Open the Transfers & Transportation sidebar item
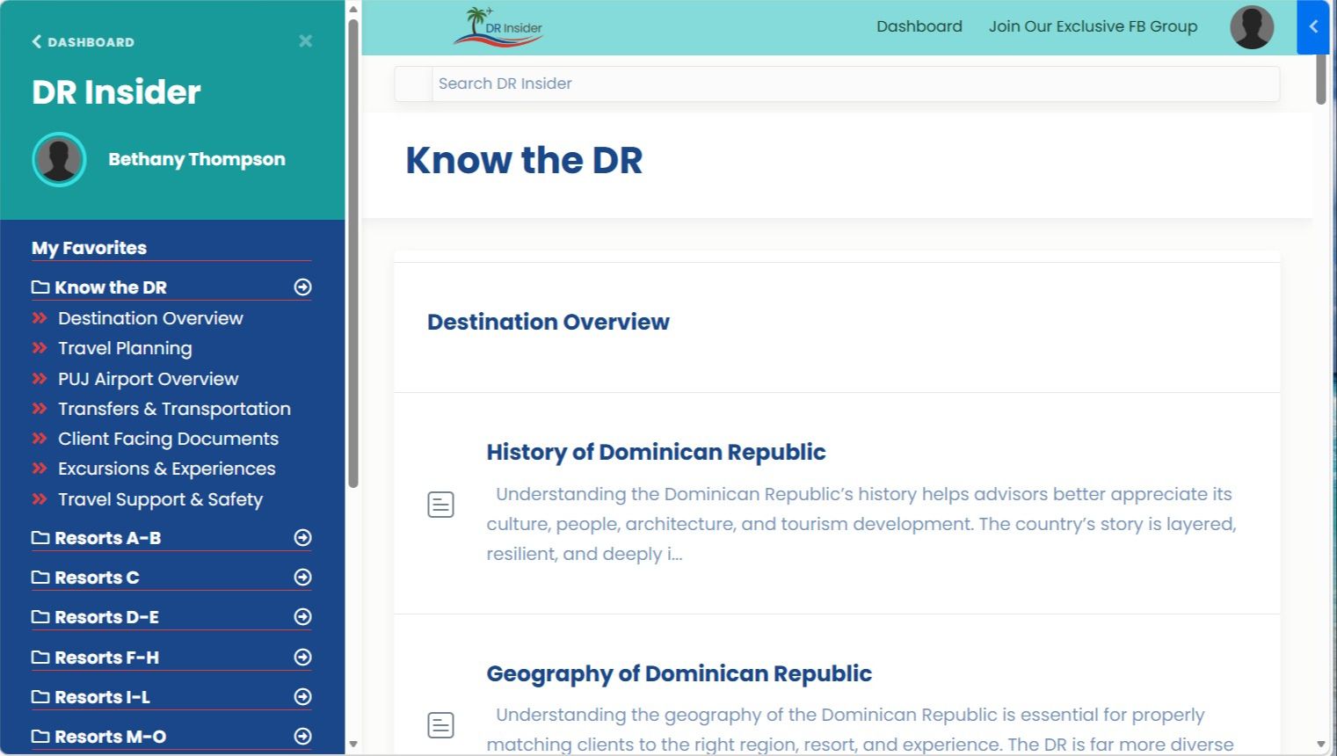The image size is (1337, 756). tap(174, 409)
